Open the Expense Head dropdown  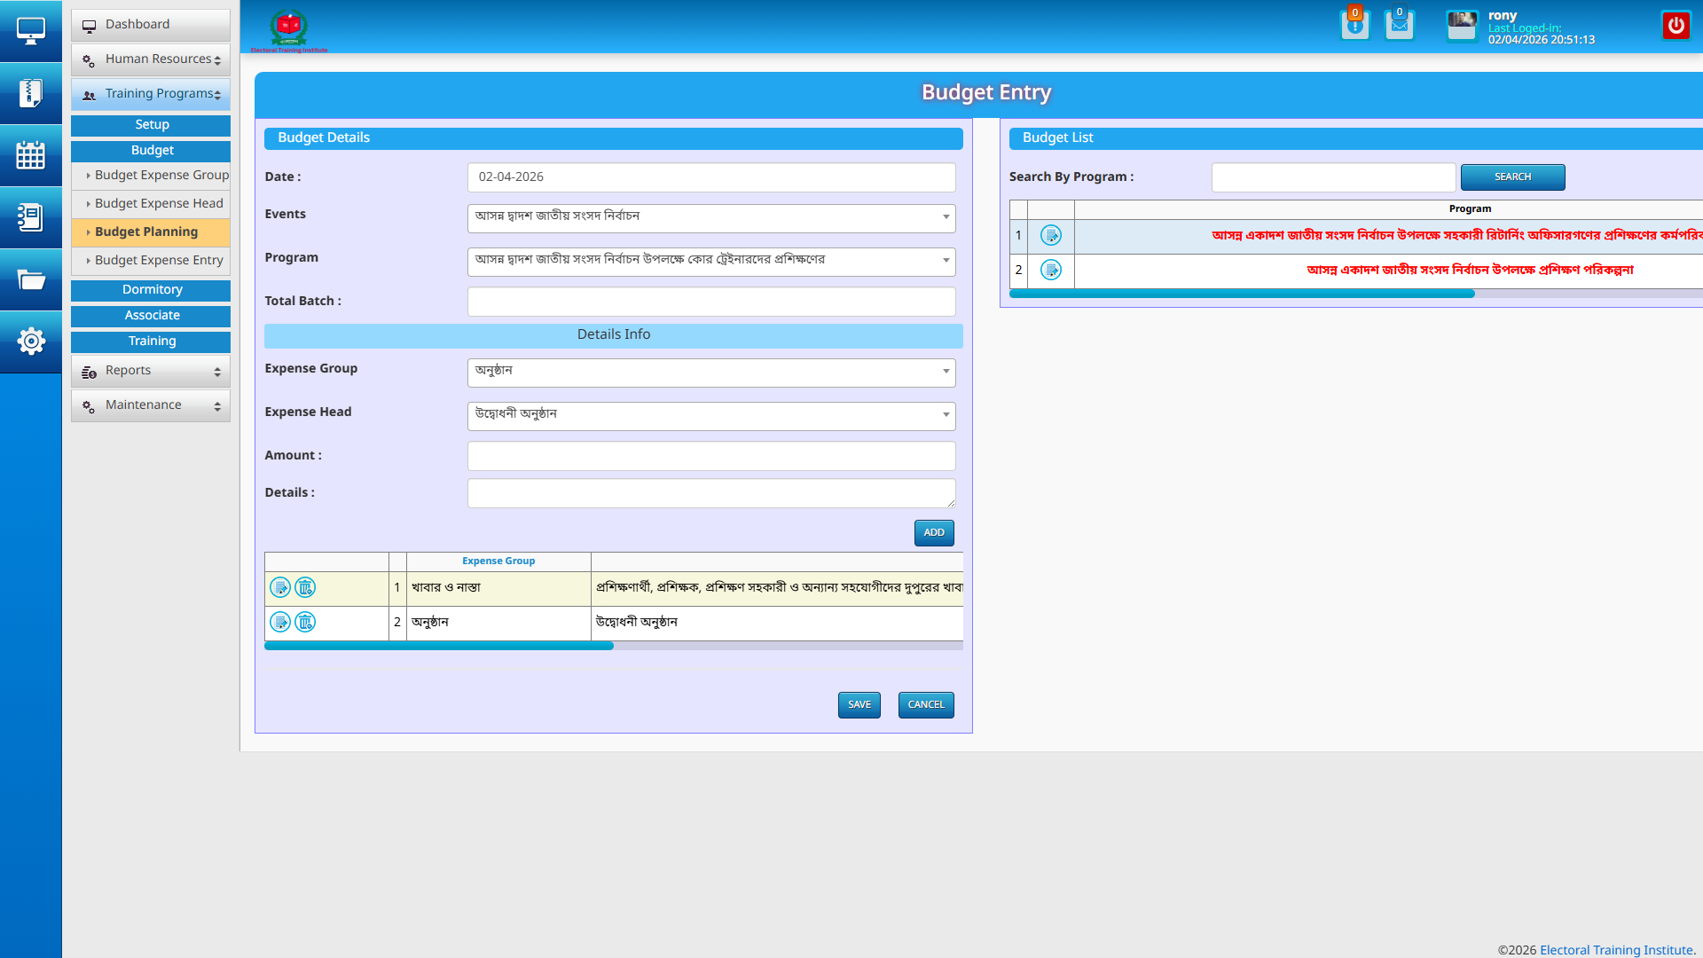click(710, 415)
